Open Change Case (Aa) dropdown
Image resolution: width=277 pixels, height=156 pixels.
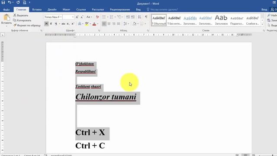click(89, 17)
